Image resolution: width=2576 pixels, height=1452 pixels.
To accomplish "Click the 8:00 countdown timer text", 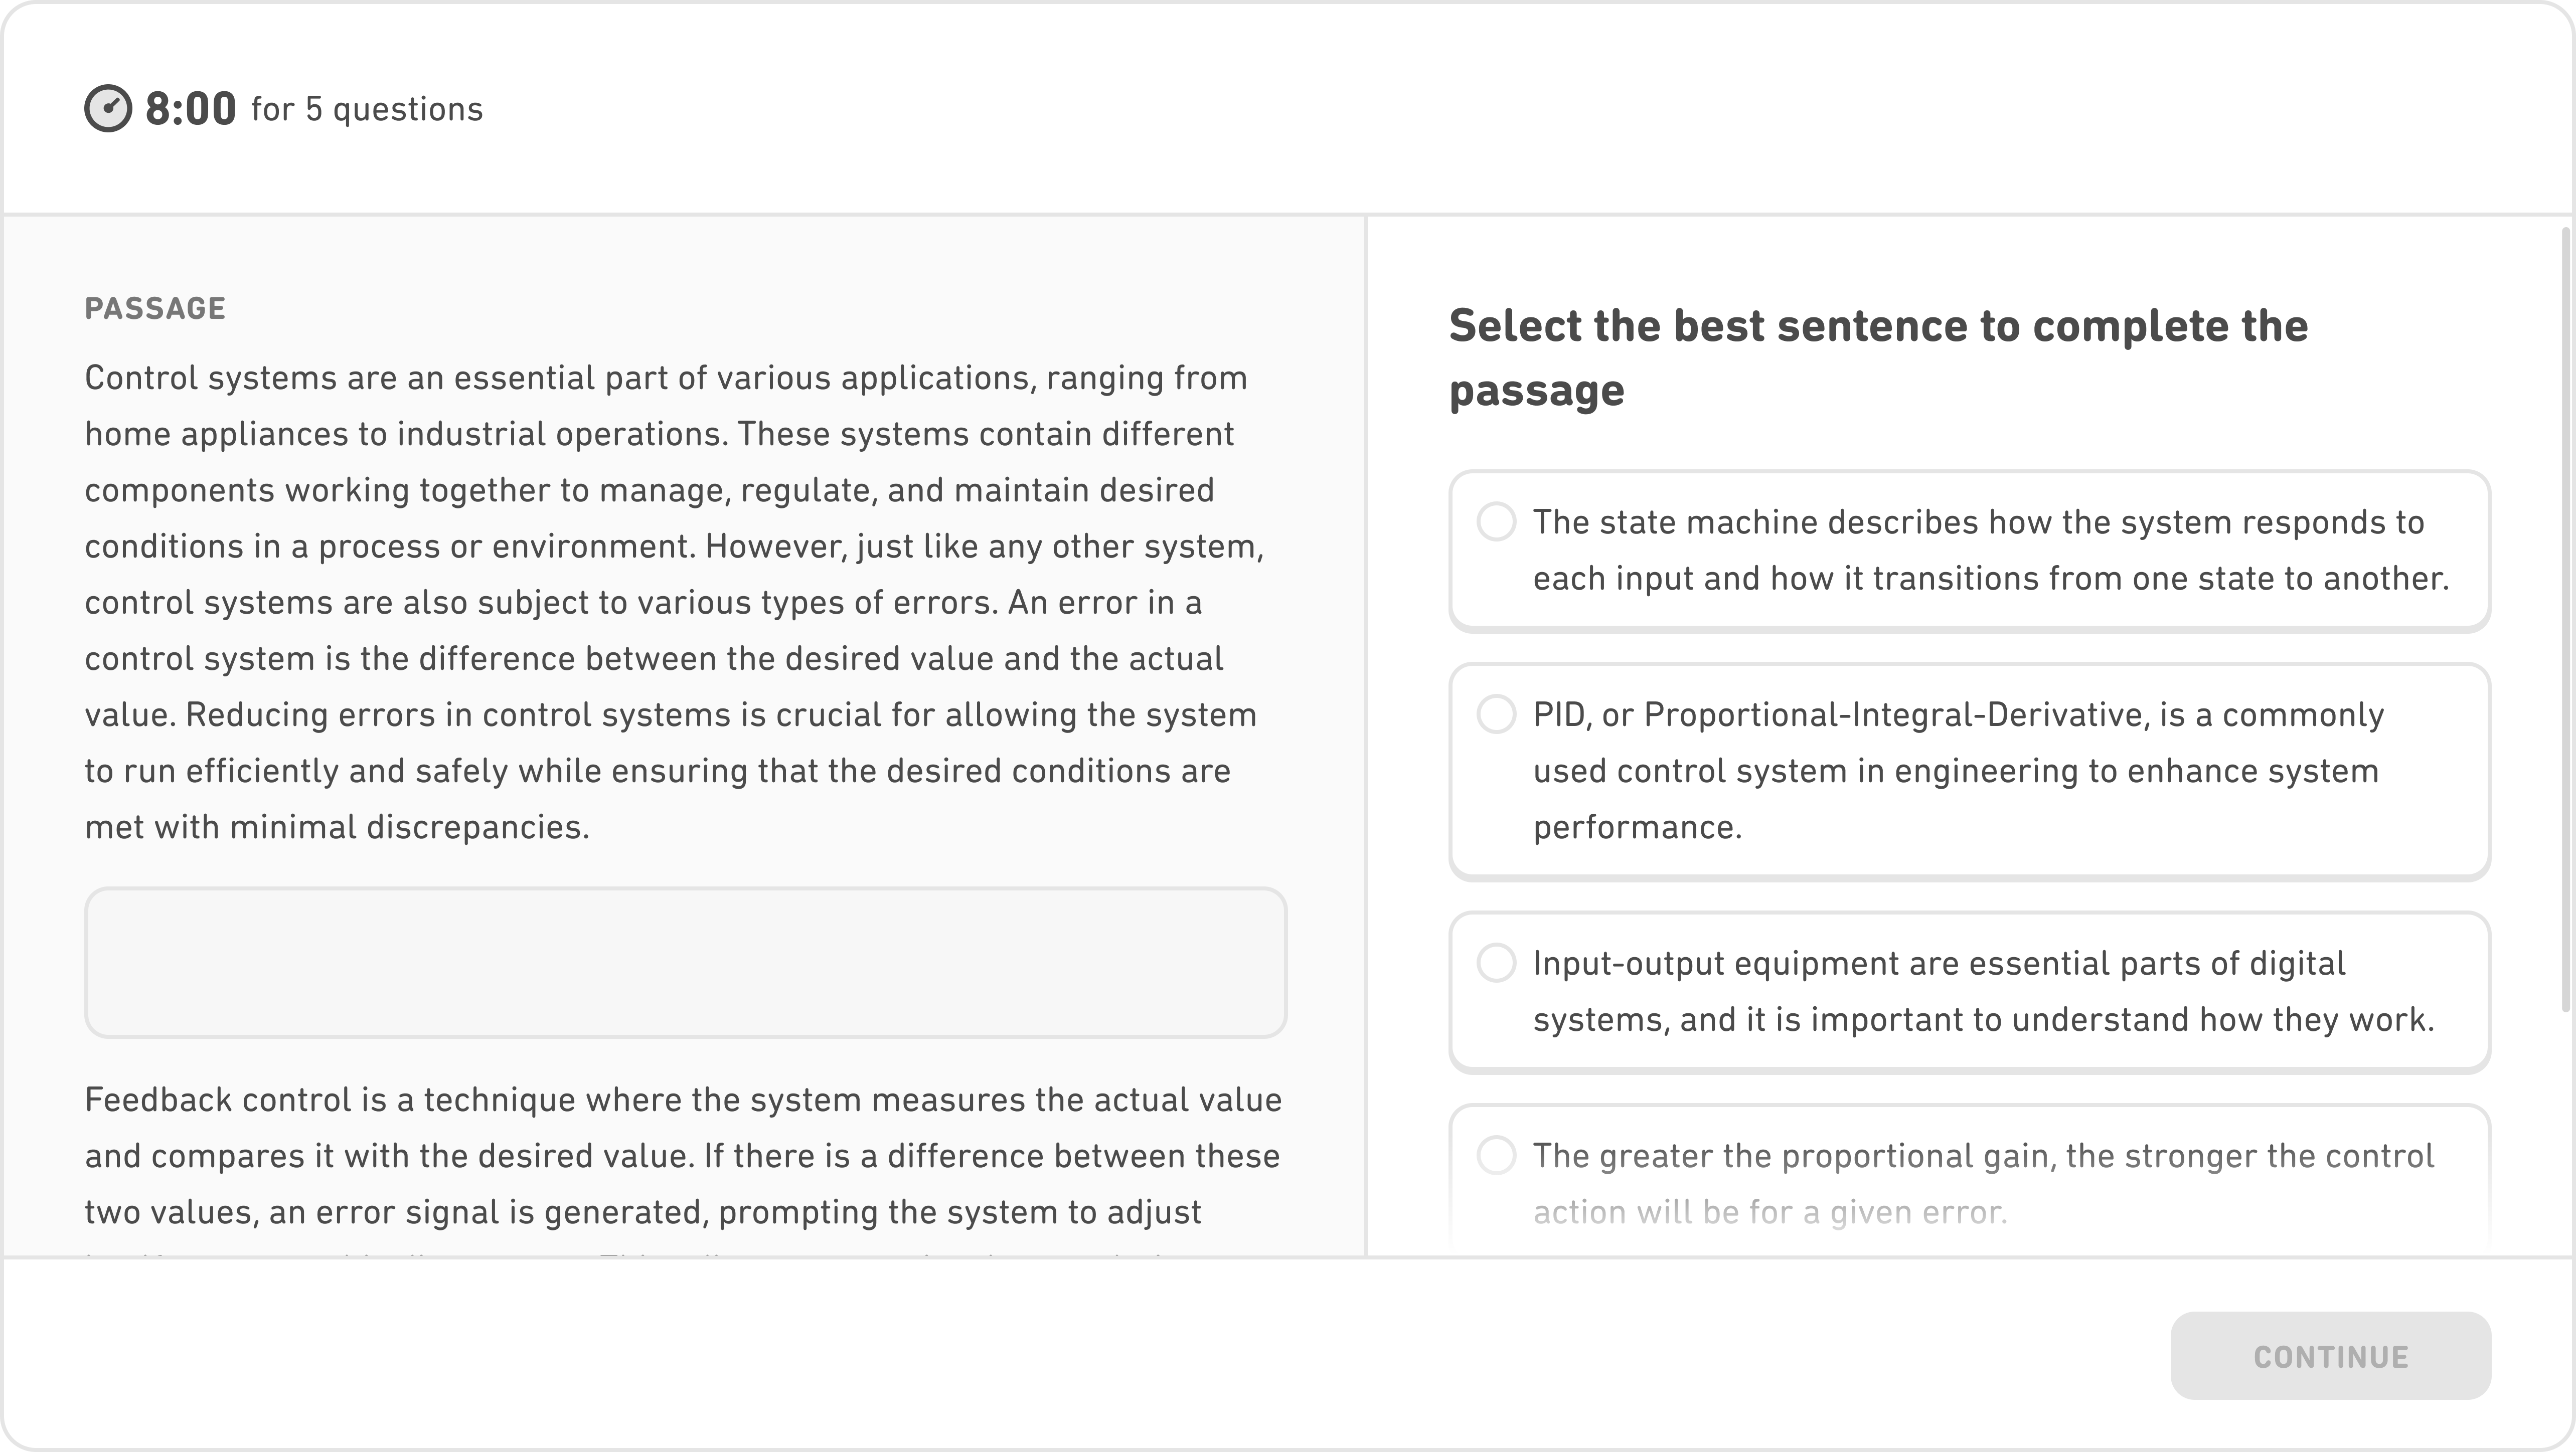I will point(189,108).
